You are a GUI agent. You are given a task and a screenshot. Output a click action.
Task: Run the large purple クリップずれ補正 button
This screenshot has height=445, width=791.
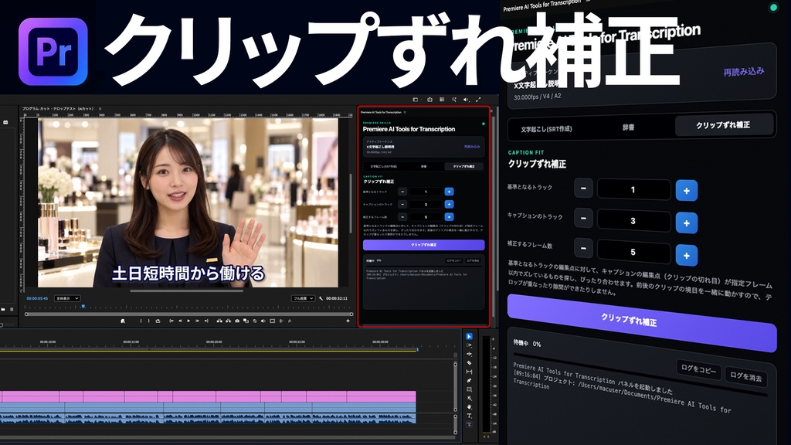[642, 322]
